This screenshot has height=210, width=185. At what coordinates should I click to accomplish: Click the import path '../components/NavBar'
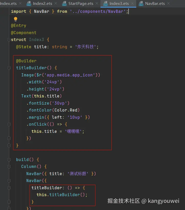click(98, 11)
